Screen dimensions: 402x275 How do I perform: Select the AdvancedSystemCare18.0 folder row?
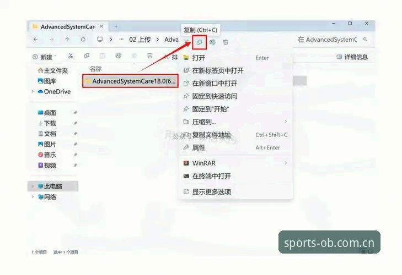pos(130,81)
